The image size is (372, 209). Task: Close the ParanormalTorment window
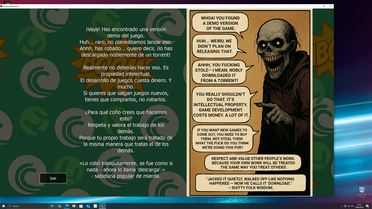pyautogui.click(x=330, y=6)
